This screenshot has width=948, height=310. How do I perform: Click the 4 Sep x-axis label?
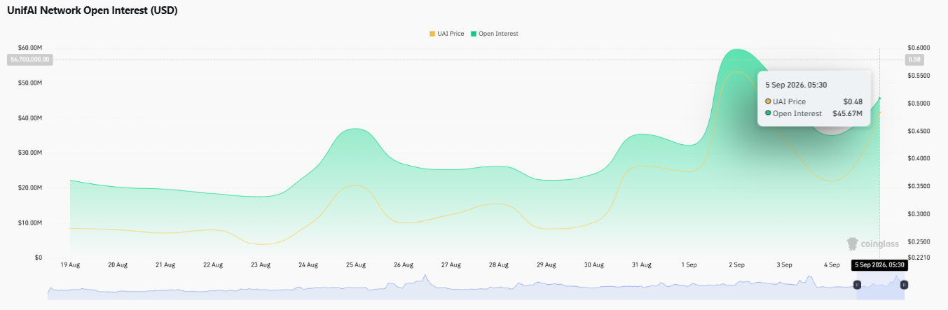click(x=832, y=265)
